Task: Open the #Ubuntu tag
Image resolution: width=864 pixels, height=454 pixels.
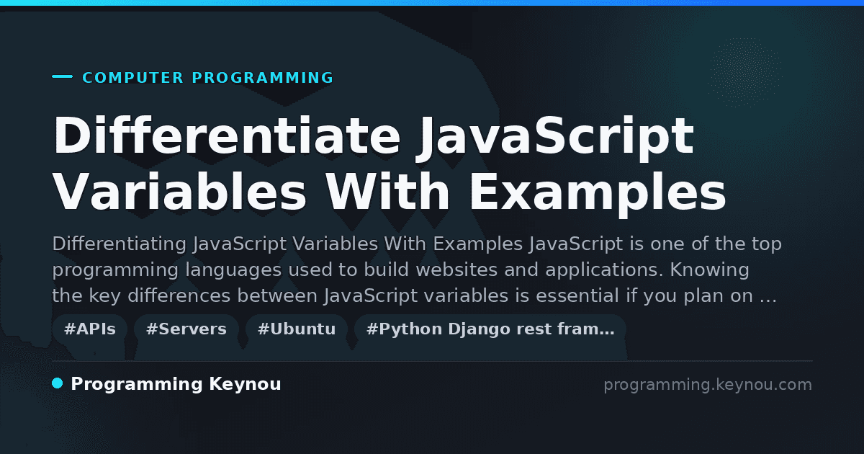Action: pyautogui.click(x=297, y=329)
